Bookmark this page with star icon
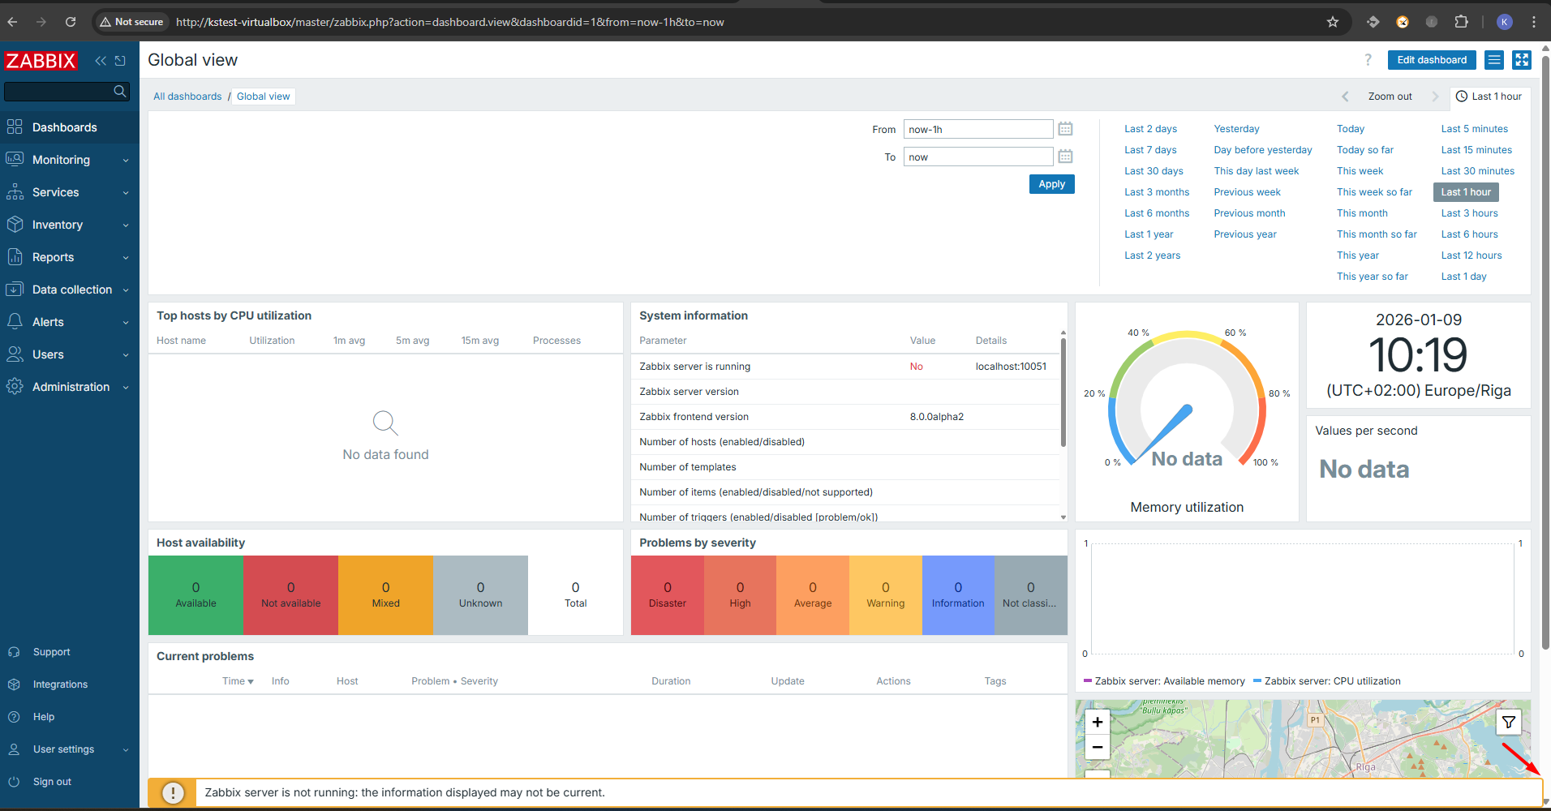The width and height of the screenshot is (1551, 811). [1332, 22]
